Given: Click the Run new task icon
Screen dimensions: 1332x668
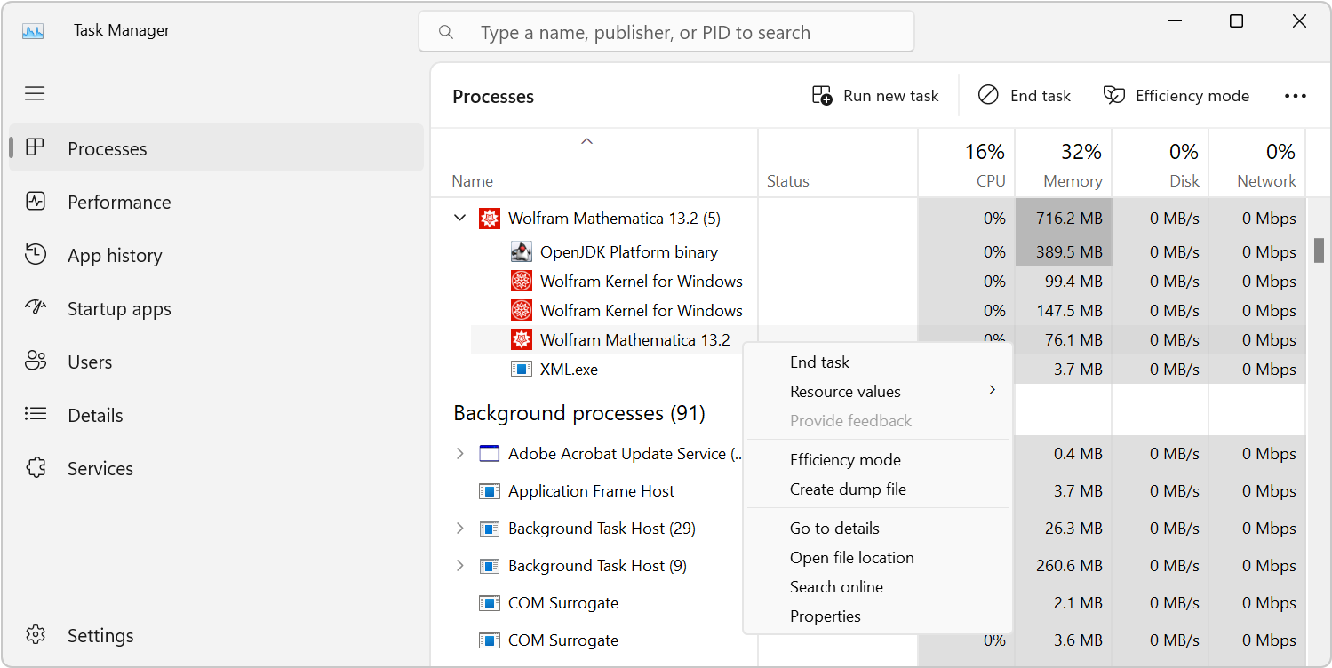Looking at the screenshot, I should [x=822, y=95].
